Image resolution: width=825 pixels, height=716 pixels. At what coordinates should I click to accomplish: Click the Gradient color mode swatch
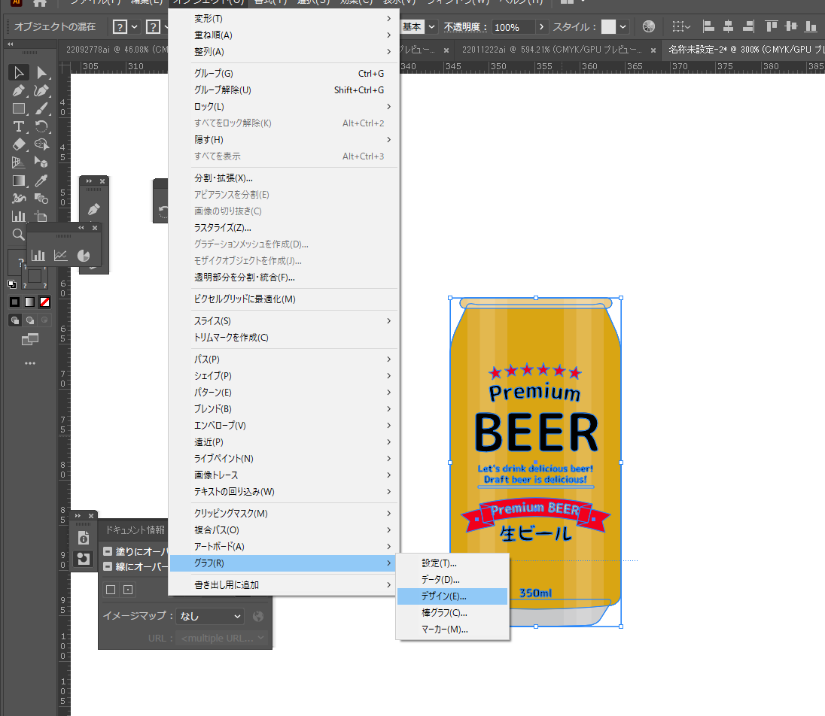pyautogui.click(x=29, y=302)
